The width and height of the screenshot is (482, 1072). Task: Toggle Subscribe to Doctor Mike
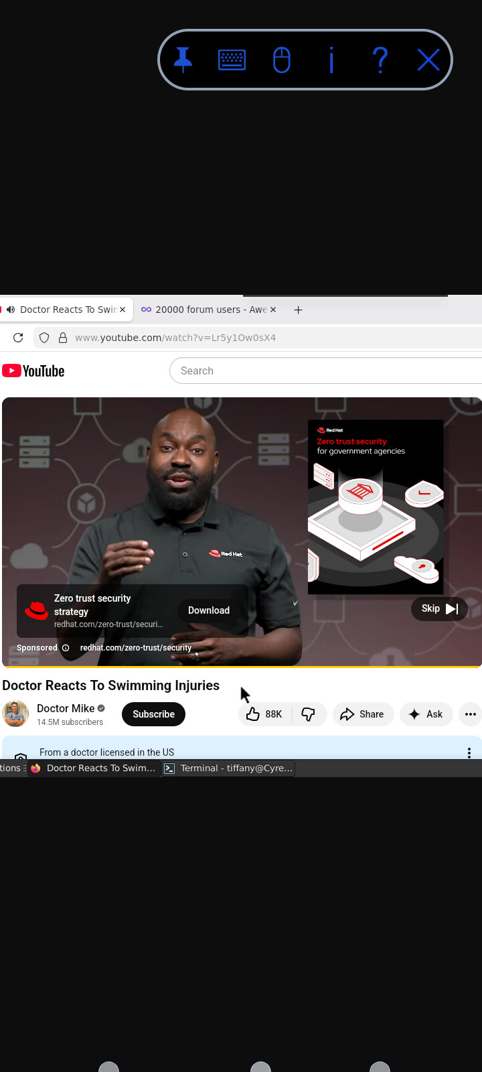pyautogui.click(x=153, y=714)
